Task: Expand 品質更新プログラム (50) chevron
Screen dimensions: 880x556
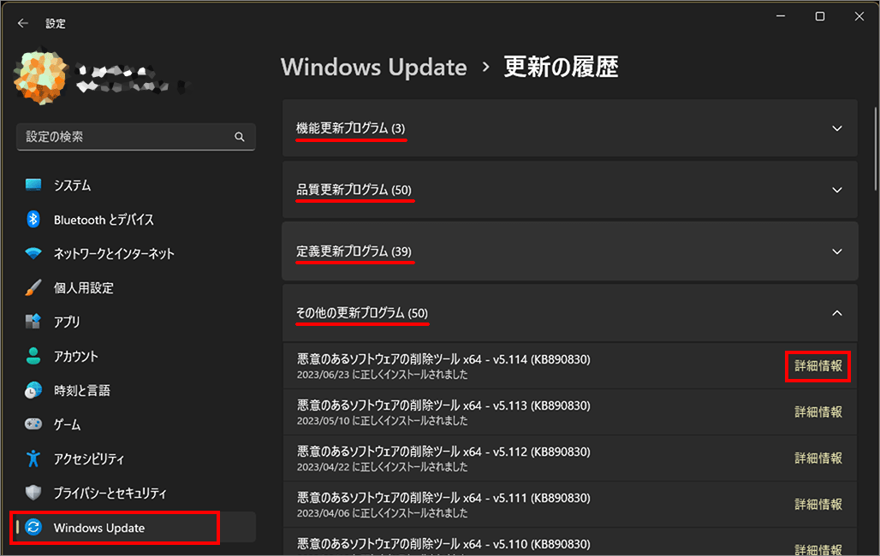Action: pyautogui.click(x=837, y=190)
